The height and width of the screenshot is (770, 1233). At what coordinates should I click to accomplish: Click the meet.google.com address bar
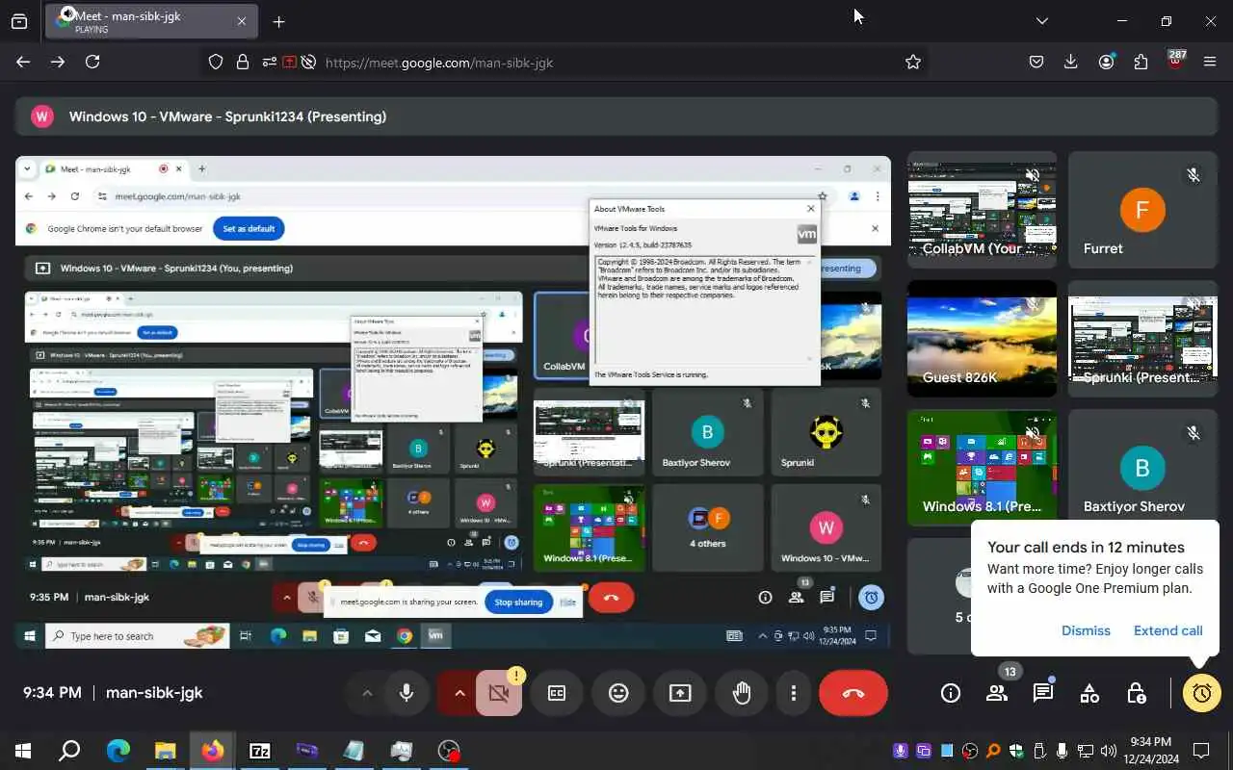point(564,62)
